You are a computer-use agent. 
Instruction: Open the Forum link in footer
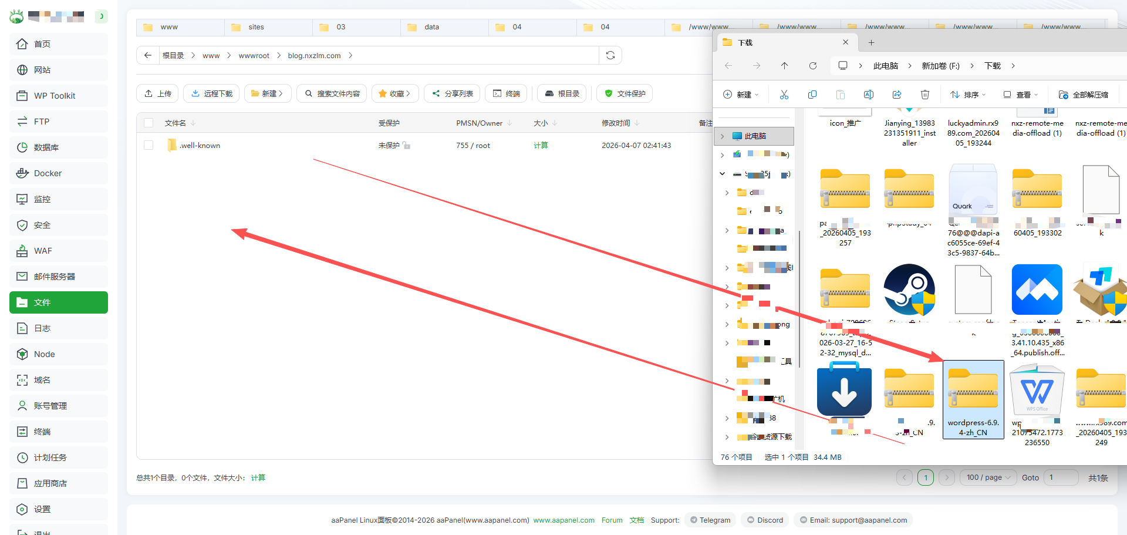click(x=612, y=520)
